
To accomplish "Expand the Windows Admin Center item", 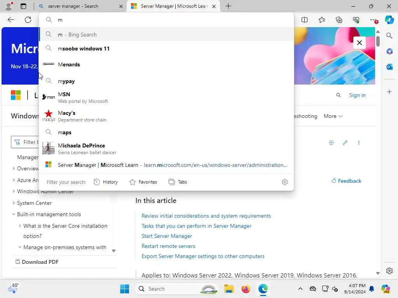I will (x=14, y=191).
